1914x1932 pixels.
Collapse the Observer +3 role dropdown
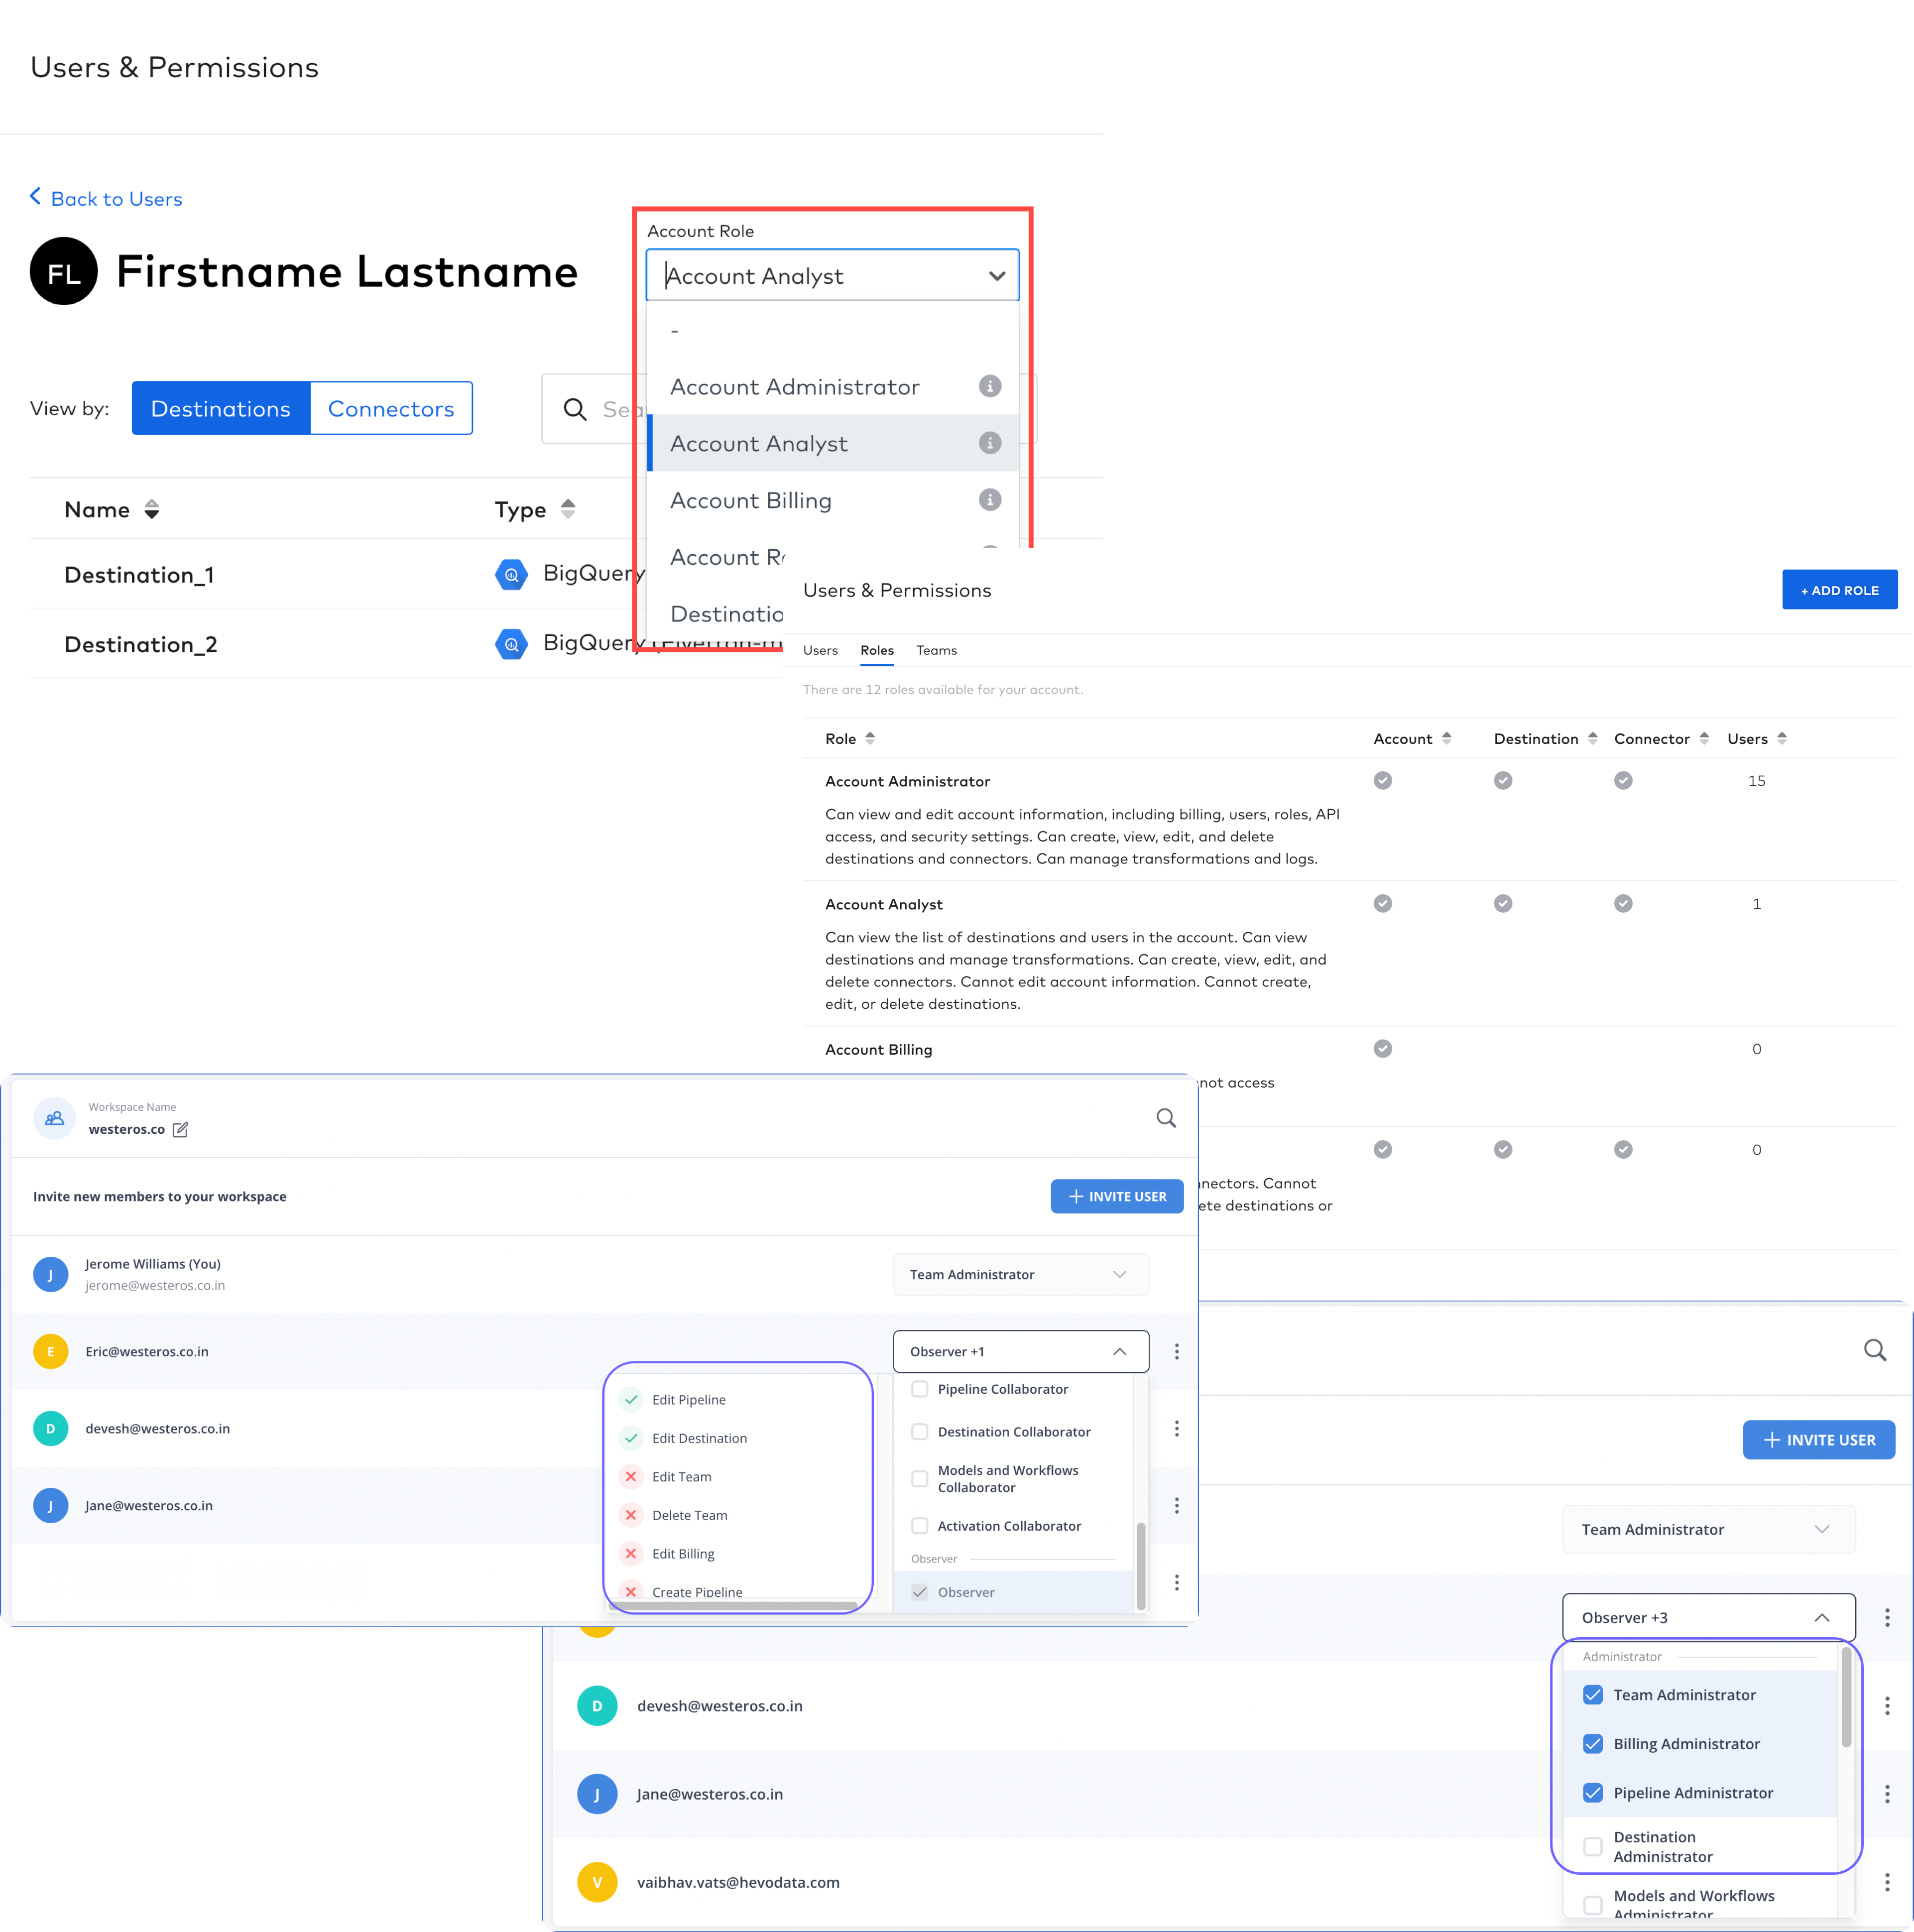1821,1617
